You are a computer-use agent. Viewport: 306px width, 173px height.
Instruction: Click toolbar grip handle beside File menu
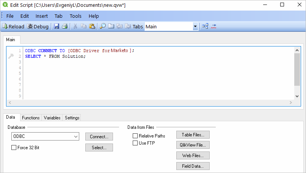(x=2, y=15)
